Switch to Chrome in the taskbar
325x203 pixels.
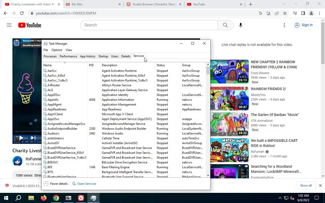pyautogui.click(x=56, y=198)
